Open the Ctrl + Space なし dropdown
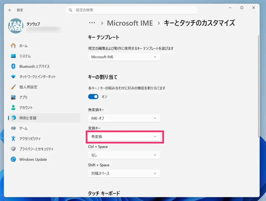The width and height of the screenshot is (266, 201). click(x=124, y=155)
